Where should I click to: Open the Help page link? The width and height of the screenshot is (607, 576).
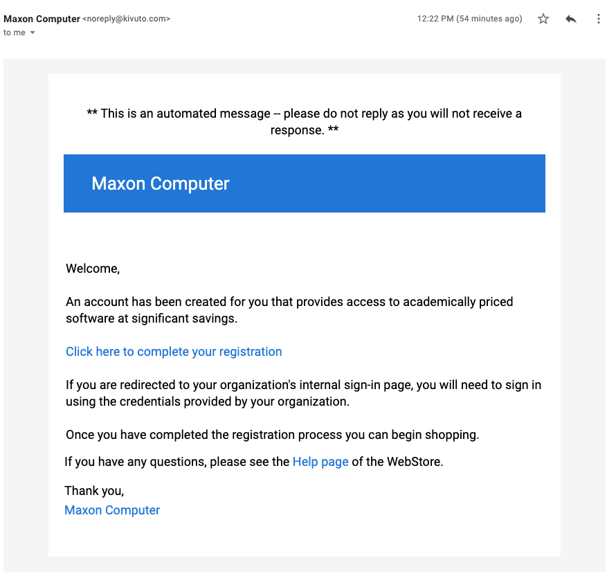[x=320, y=461]
